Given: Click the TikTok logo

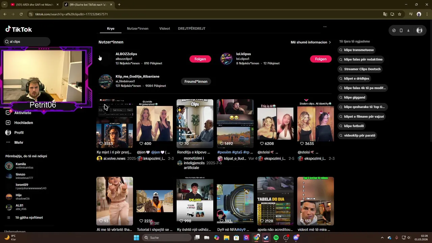Looking at the screenshot, I should click(x=19, y=29).
